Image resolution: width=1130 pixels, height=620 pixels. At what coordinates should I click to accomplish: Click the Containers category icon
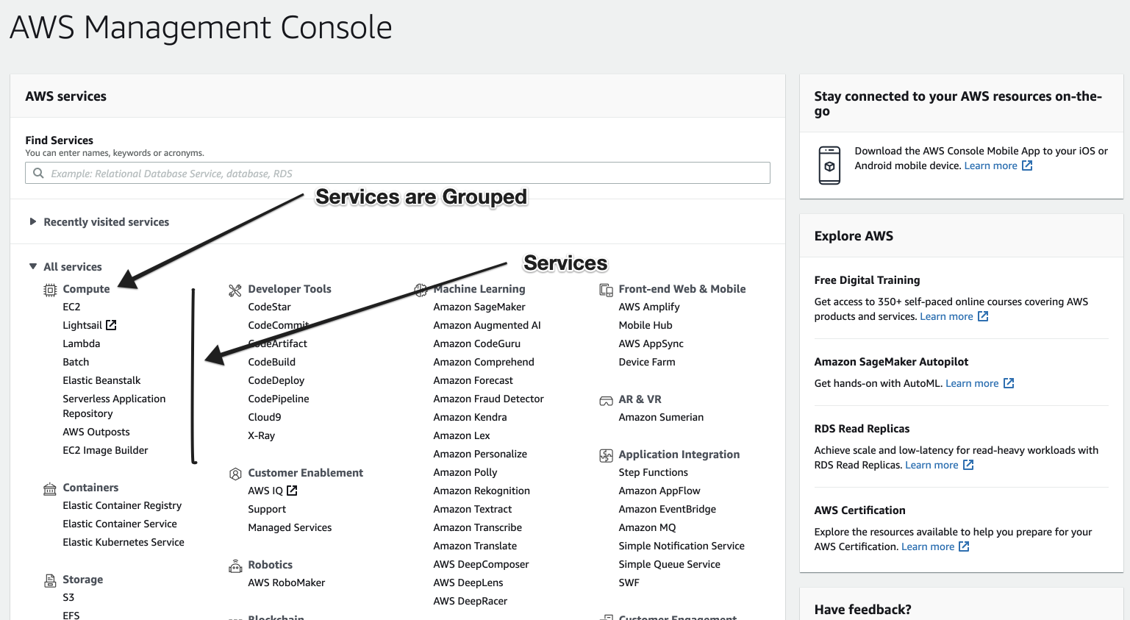[x=50, y=488]
